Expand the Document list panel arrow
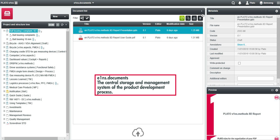This screenshot has height=140, width=280. click(x=202, y=11)
